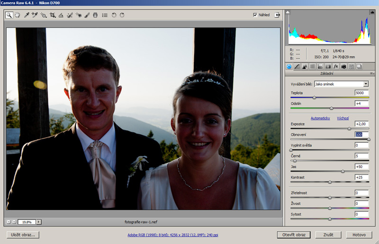Toggle the Náhled preview checkbox
The image size is (379, 244).
coord(256,15)
